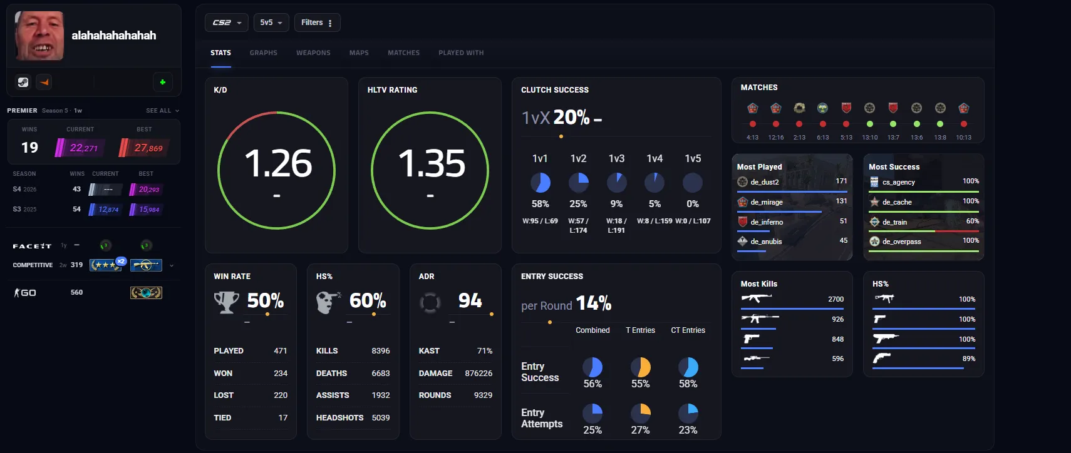Image resolution: width=1071 pixels, height=453 pixels.
Task: Select de_train in Most Success
Action: tap(924, 223)
